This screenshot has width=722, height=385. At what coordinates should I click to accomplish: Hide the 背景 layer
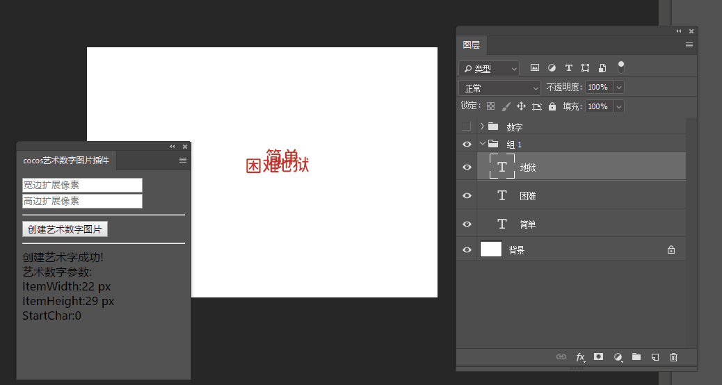467,249
